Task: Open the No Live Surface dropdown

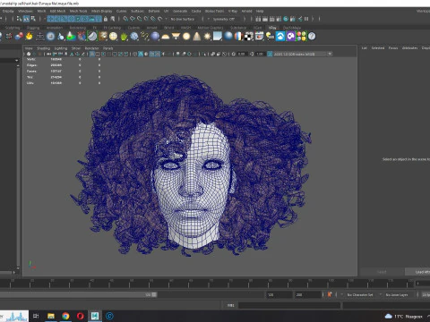Action: tap(183, 19)
